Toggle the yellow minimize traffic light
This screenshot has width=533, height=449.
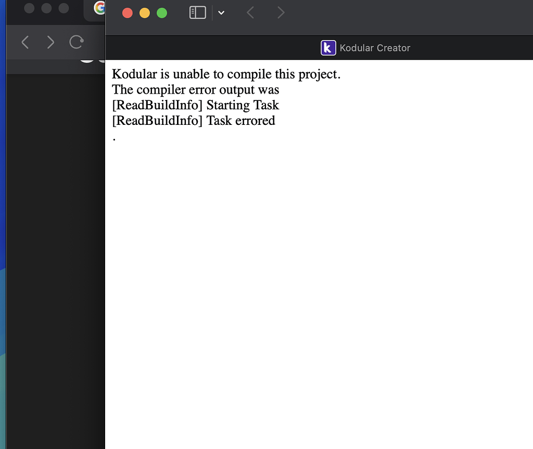point(144,13)
